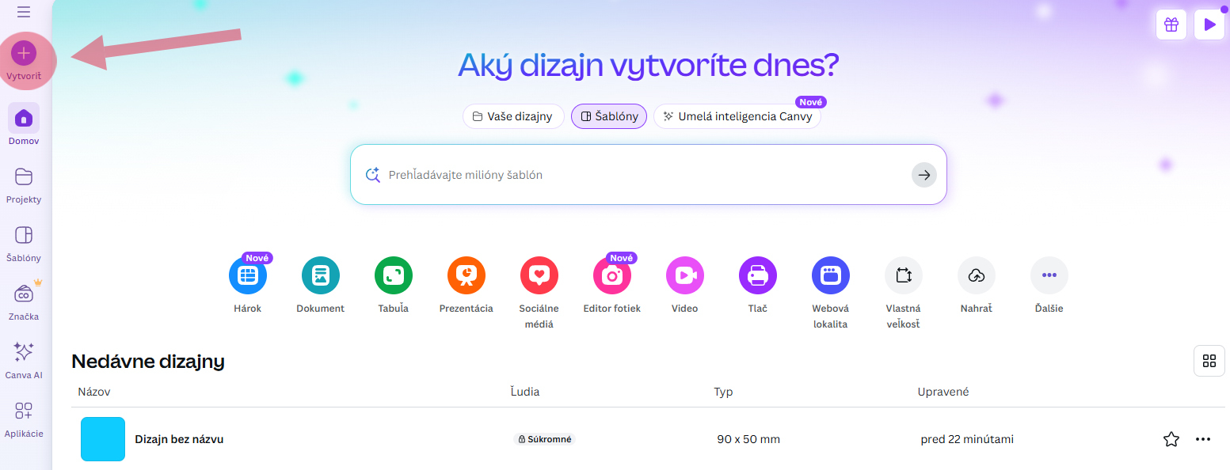Open Canva AI in sidebar

point(24,359)
